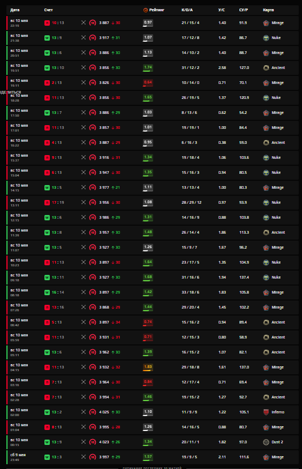The width and height of the screenshot is (302, 469).
Task: Click the green 1.57 rating badge
Action: [148, 457]
